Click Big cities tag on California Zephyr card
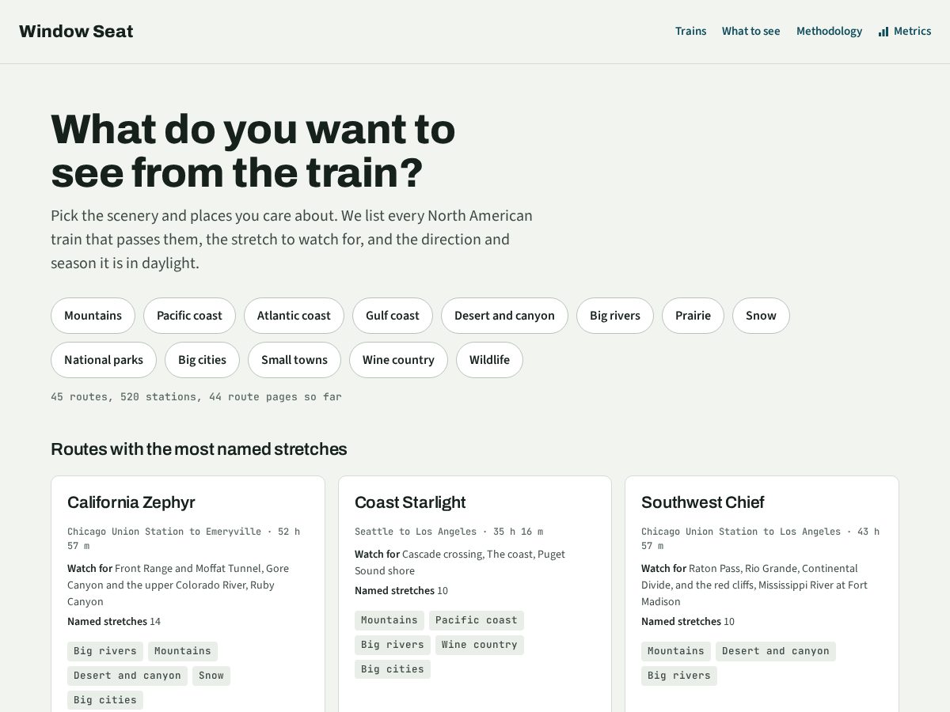The image size is (950, 712). click(105, 700)
